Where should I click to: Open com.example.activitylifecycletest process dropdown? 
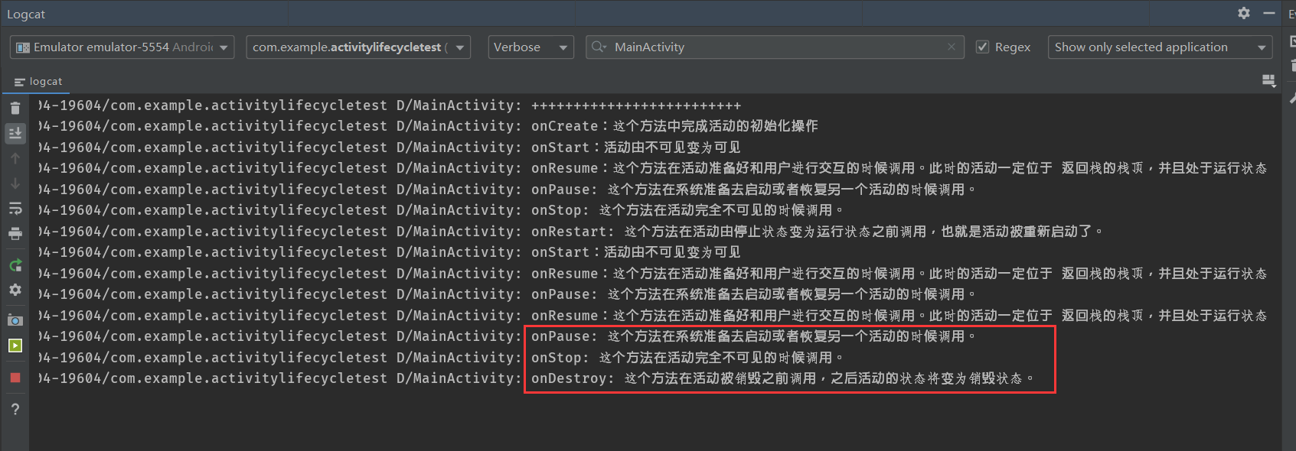(358, 47)
